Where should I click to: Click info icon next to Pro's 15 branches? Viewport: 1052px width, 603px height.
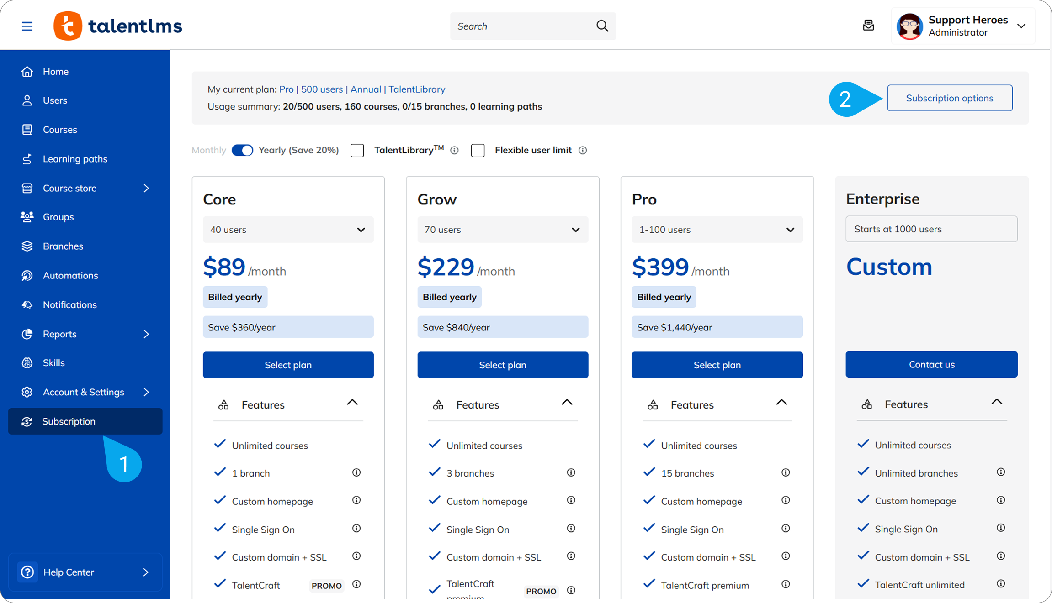[786, 472]
